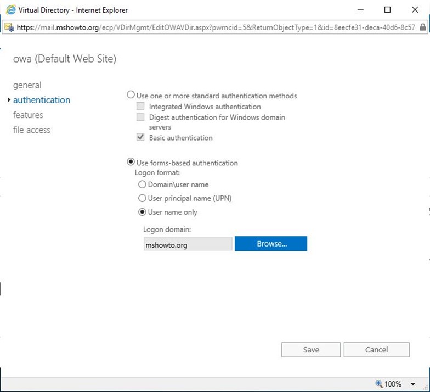Screen dimensions: 430x392
Task: Maximize the Virtual Directory window
Action: pos(387,10)
